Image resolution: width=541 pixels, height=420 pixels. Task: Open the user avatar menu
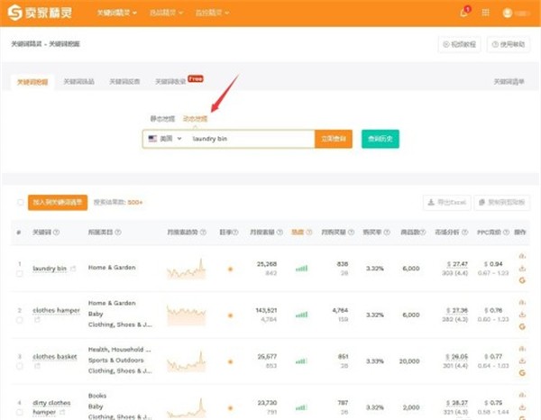pyautogui.click(x=507, y=13)
